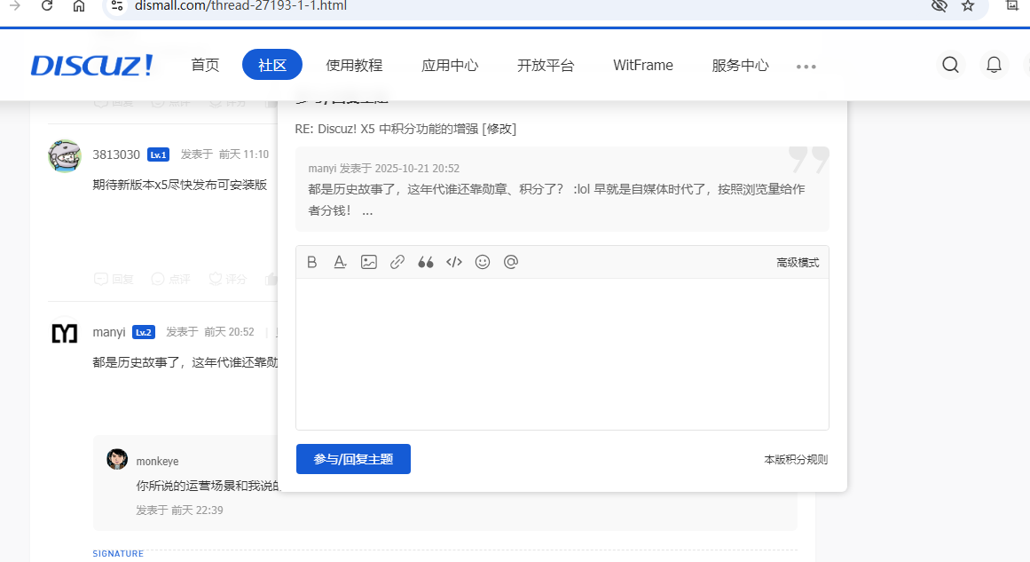1030x562 pixels.
Task: Open the emoji picker
Action: tap(482, 261)
